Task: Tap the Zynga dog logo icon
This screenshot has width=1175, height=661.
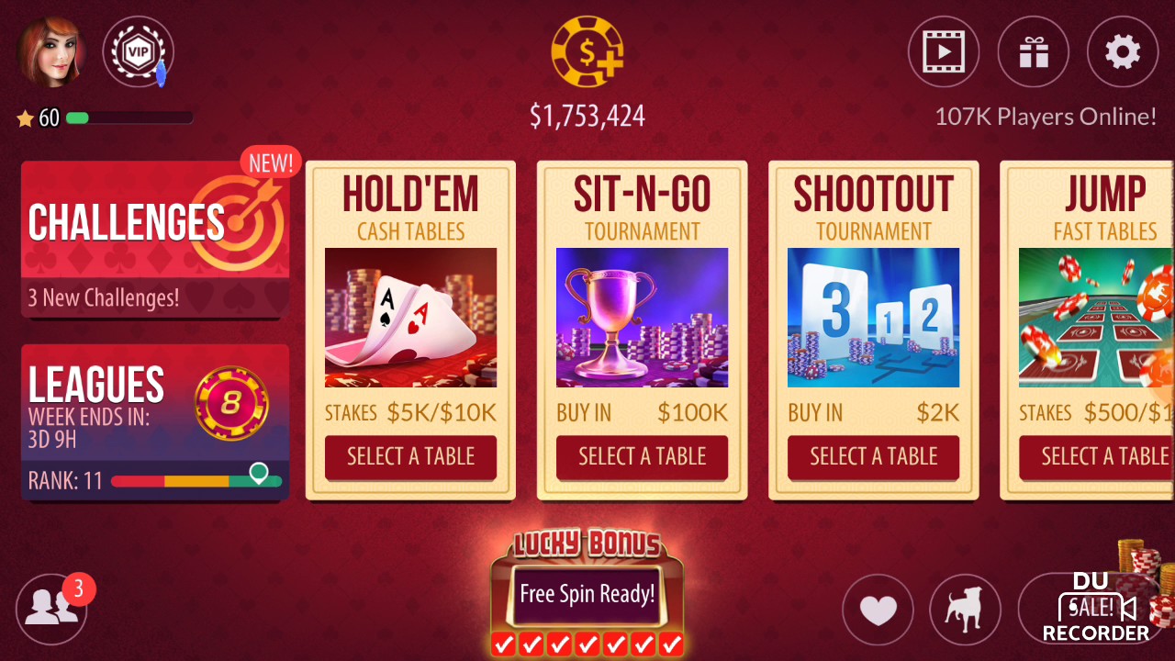Action: (x=965, y=610)
